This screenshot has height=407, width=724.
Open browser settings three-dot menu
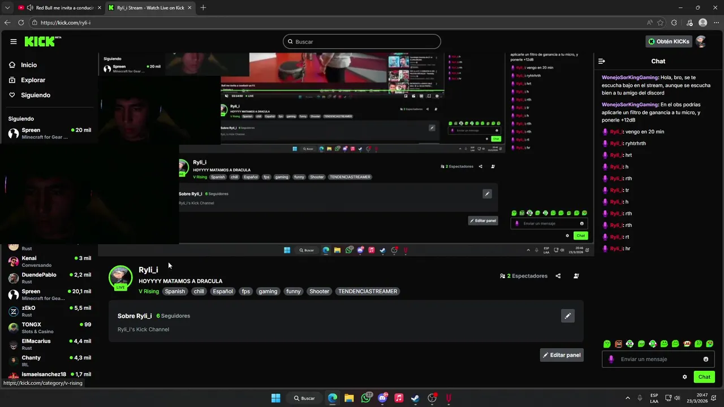(x=716, y=23)
